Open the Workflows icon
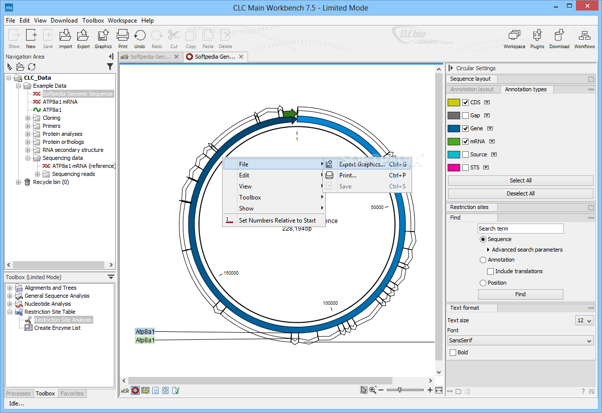Viewport: 602px width, 413px height. click(x=584, y=38)
